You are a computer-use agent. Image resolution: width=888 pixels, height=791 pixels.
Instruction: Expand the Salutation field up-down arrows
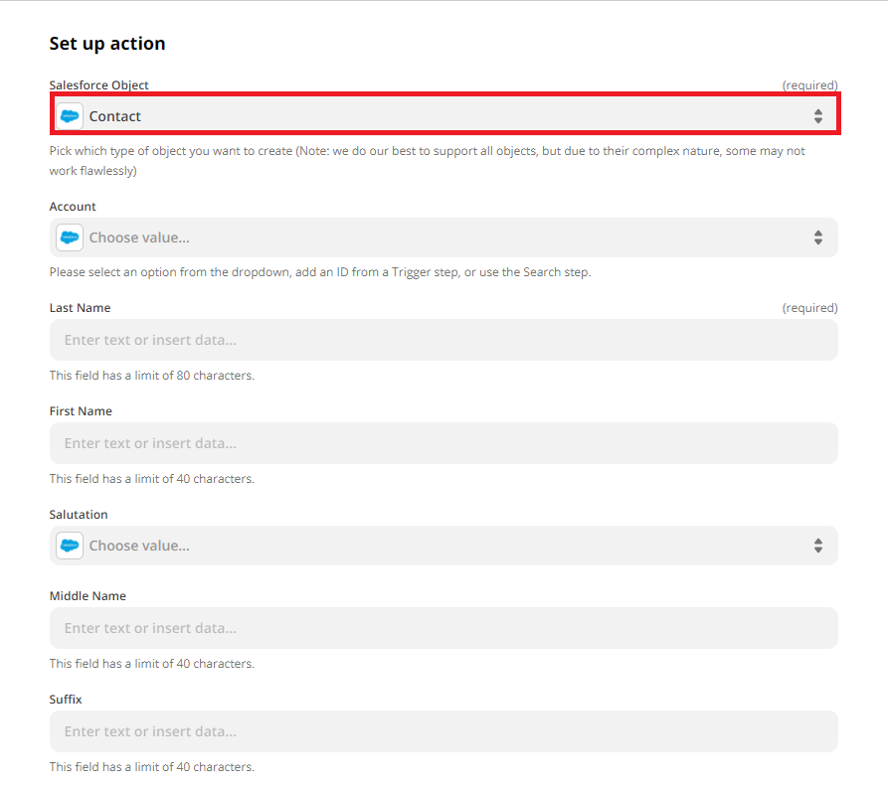click(818, 546)
